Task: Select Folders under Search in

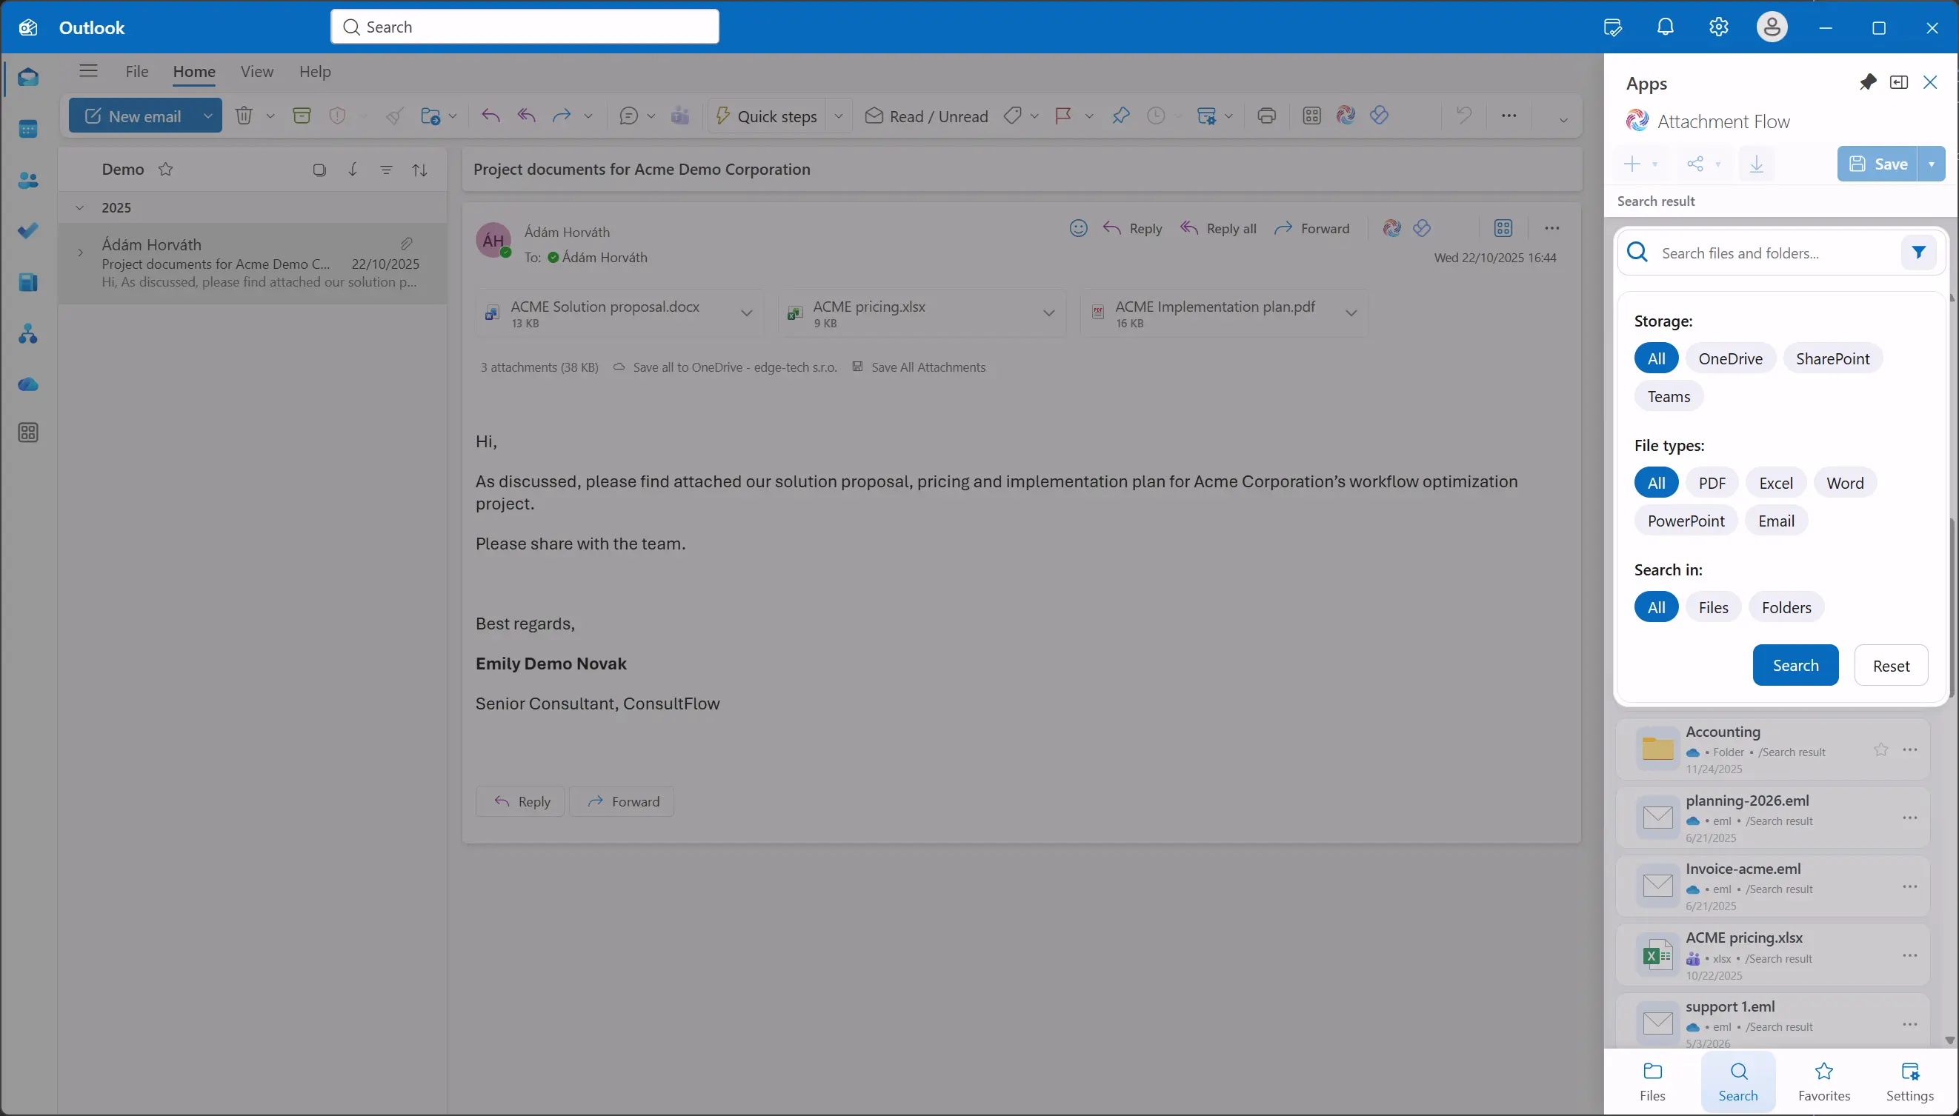Action: (1786, 607)
